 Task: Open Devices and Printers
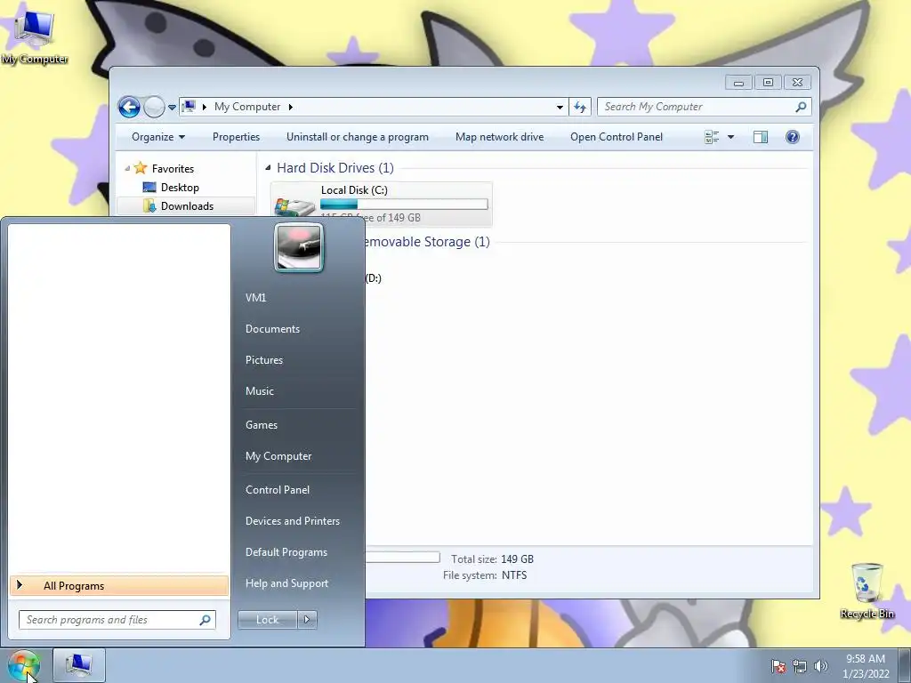(292, 521)
